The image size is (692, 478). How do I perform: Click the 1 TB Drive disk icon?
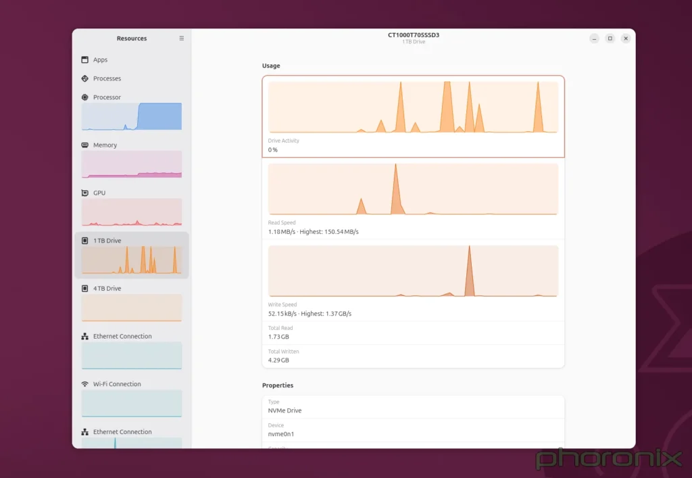[x=84, y=241]
